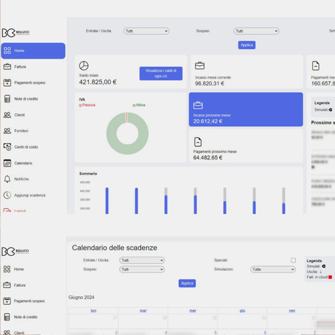Screen dimensions: 335x335
Task: Click the gio column header link
Action: pyautogui.click(x=242, y=310)
